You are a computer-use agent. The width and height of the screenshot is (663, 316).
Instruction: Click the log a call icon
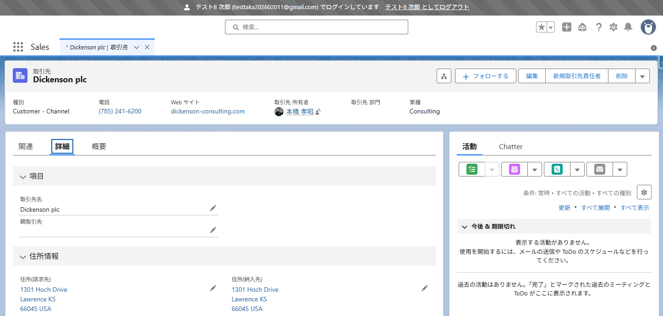pos(557,169)
